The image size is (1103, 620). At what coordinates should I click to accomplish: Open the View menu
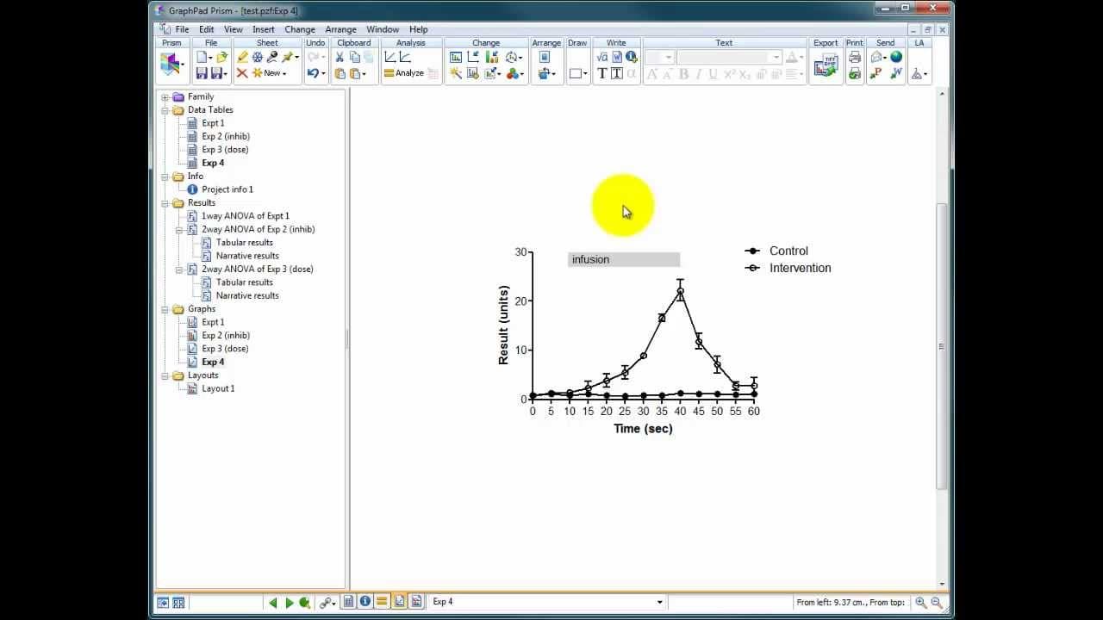coord(234,29)
